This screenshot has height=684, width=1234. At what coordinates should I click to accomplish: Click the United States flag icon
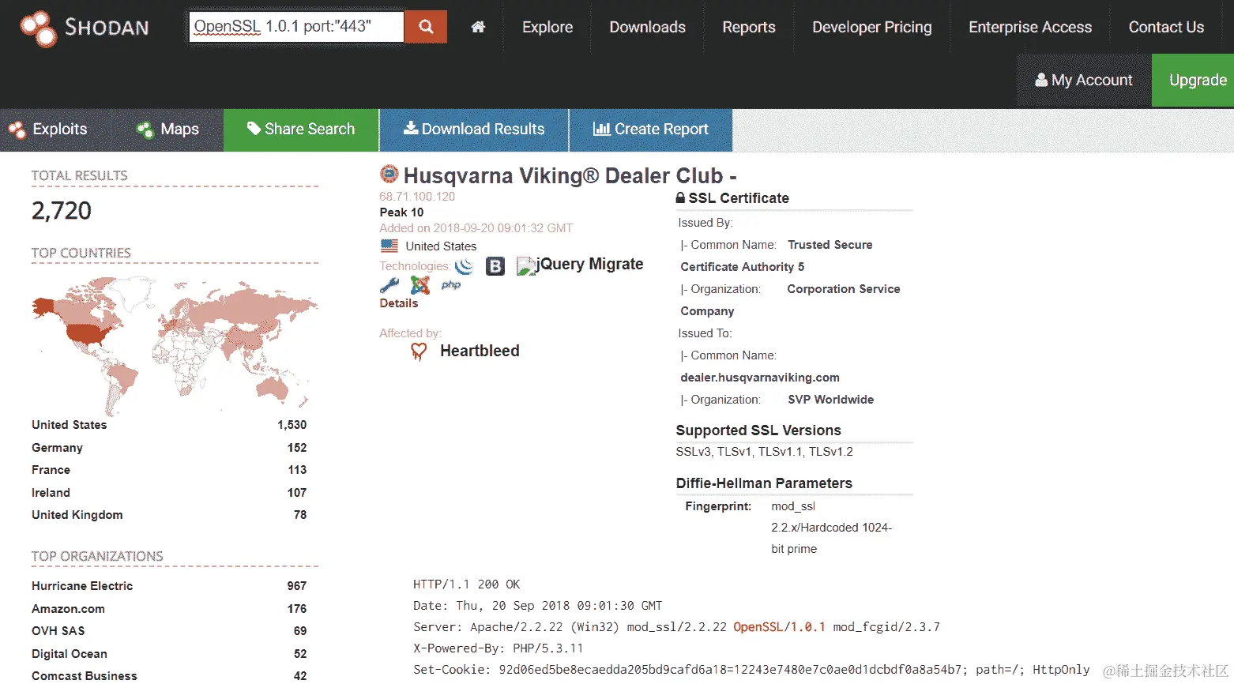tap(389, 246)
